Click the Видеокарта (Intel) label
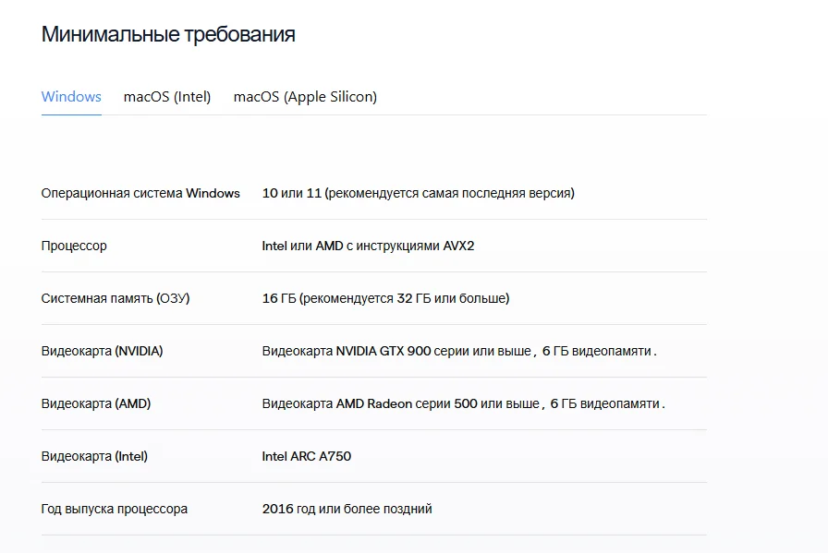 (x=94, y=456)
